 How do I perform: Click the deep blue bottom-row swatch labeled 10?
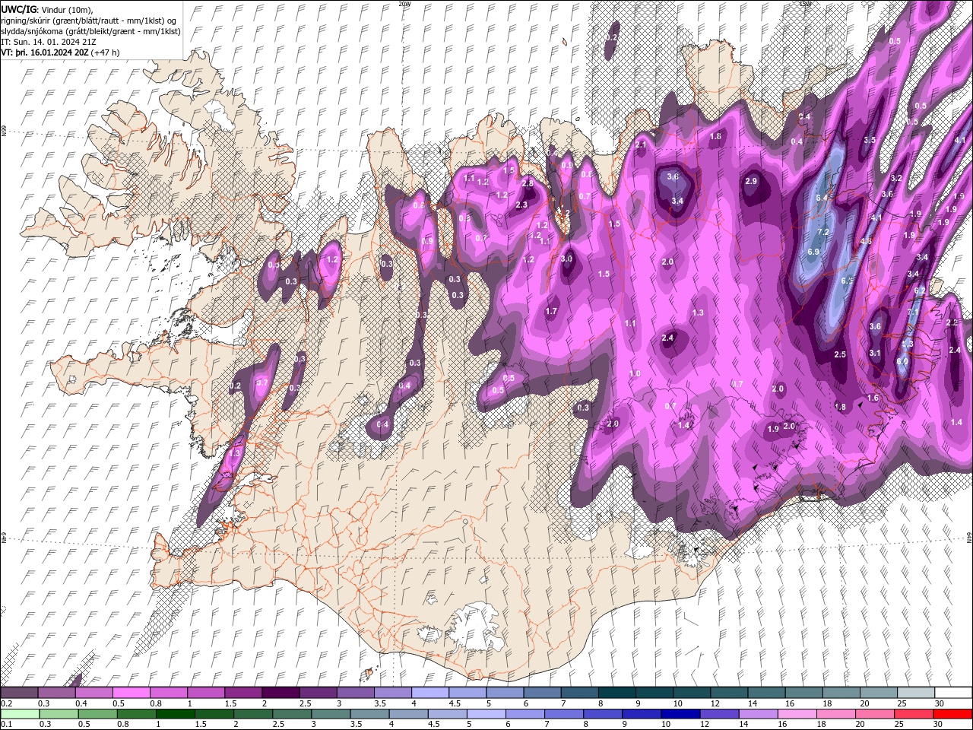pyautogui.click(x=680, y=714)
